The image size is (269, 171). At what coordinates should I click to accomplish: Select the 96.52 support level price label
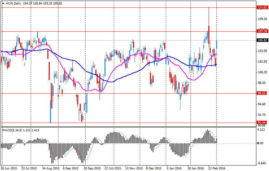262,93
